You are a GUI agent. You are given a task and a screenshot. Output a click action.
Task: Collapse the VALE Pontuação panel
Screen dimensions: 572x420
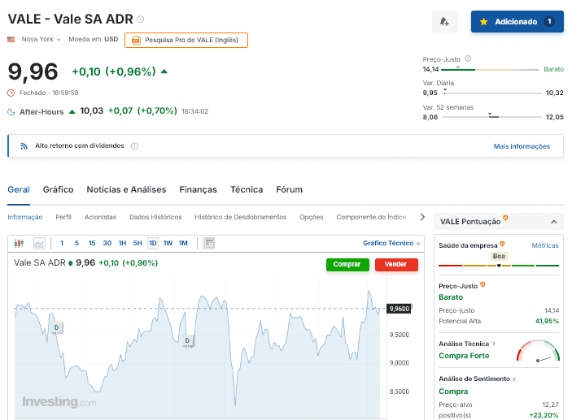554,222
